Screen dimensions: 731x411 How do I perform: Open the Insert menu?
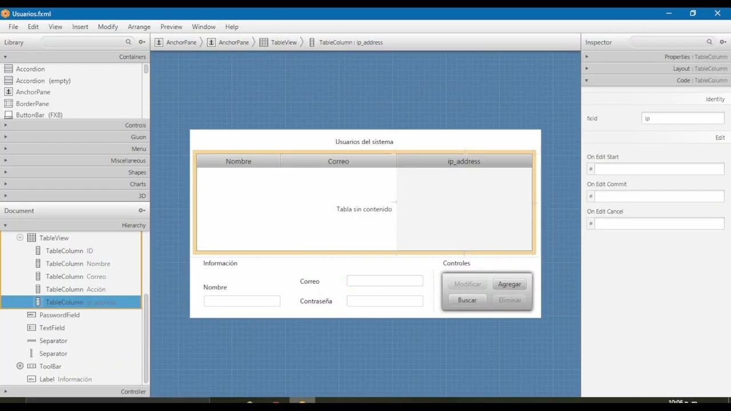[x=80, y=27]
